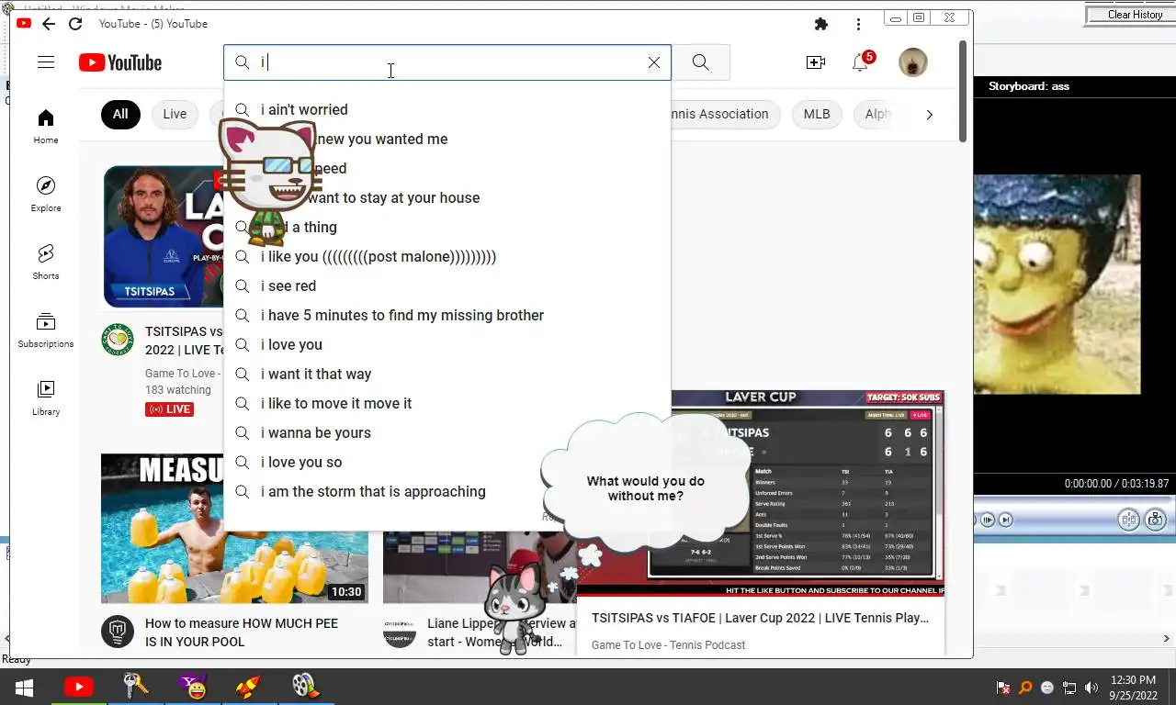This screenshot has height=705, width=1176.
Task: Open the pool pee measure video title
Action: 242,632
